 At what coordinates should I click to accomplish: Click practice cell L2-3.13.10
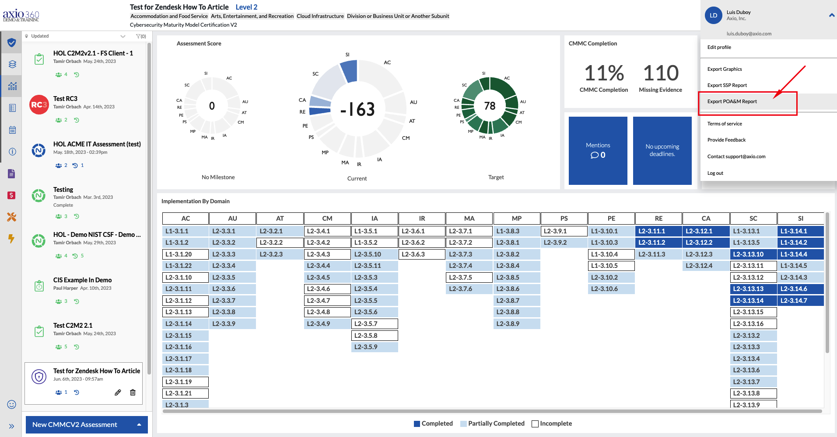click(753, 254)
